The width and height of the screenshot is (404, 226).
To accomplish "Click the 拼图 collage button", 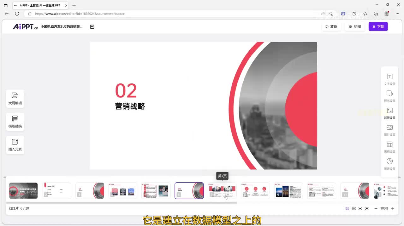I will (x=354, y=27).
